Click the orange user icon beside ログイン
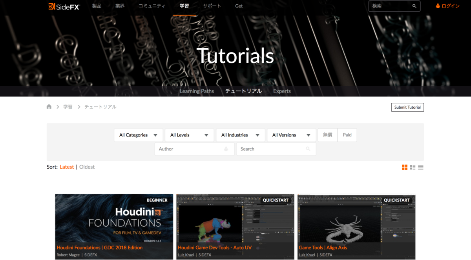Screen dimensions: 471x260 click(438, 6)
